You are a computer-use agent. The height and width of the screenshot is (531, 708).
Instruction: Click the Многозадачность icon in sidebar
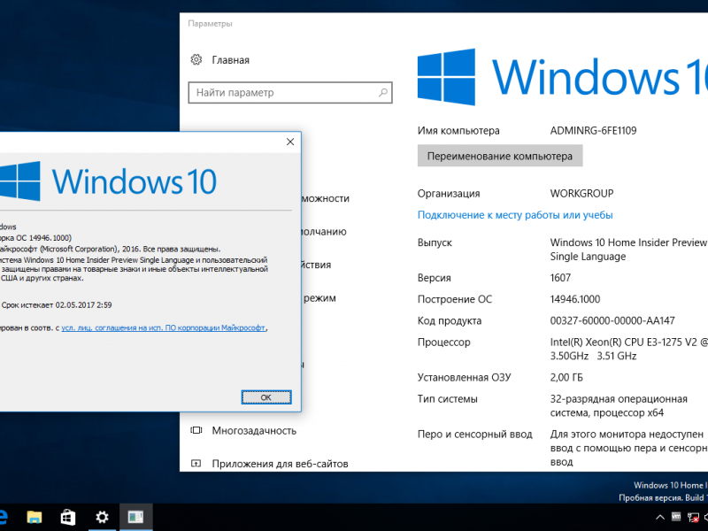pos(196,430)
